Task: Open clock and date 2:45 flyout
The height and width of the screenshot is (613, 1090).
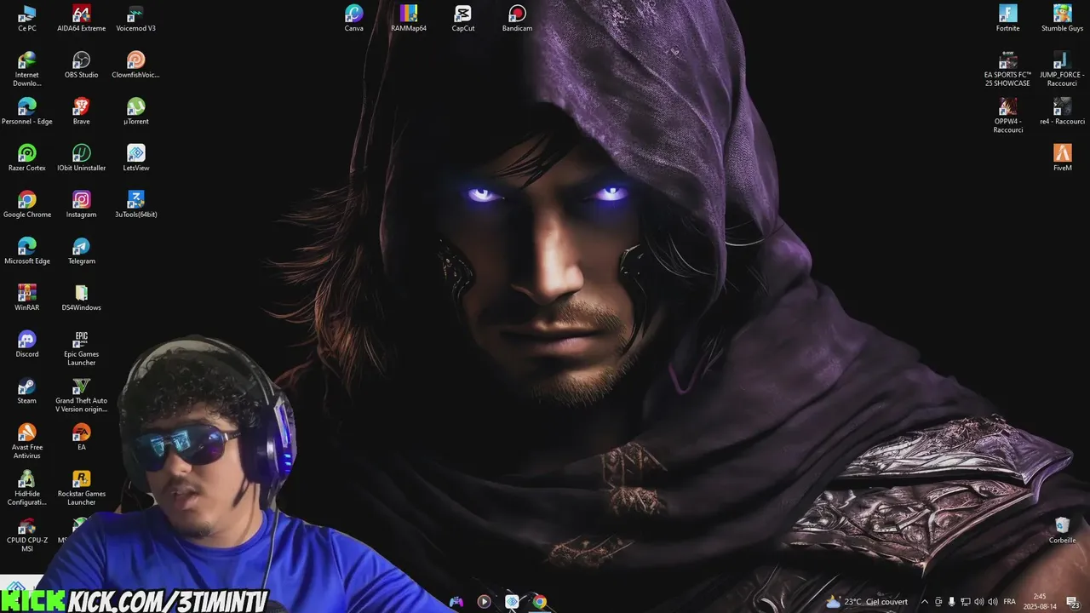Action: pos(1040,602)
